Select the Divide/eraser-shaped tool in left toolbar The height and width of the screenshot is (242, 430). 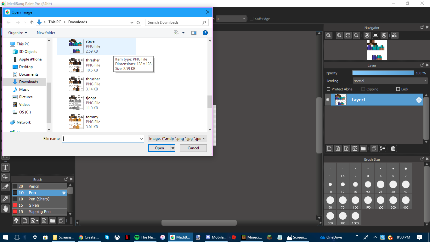[6, 187]
